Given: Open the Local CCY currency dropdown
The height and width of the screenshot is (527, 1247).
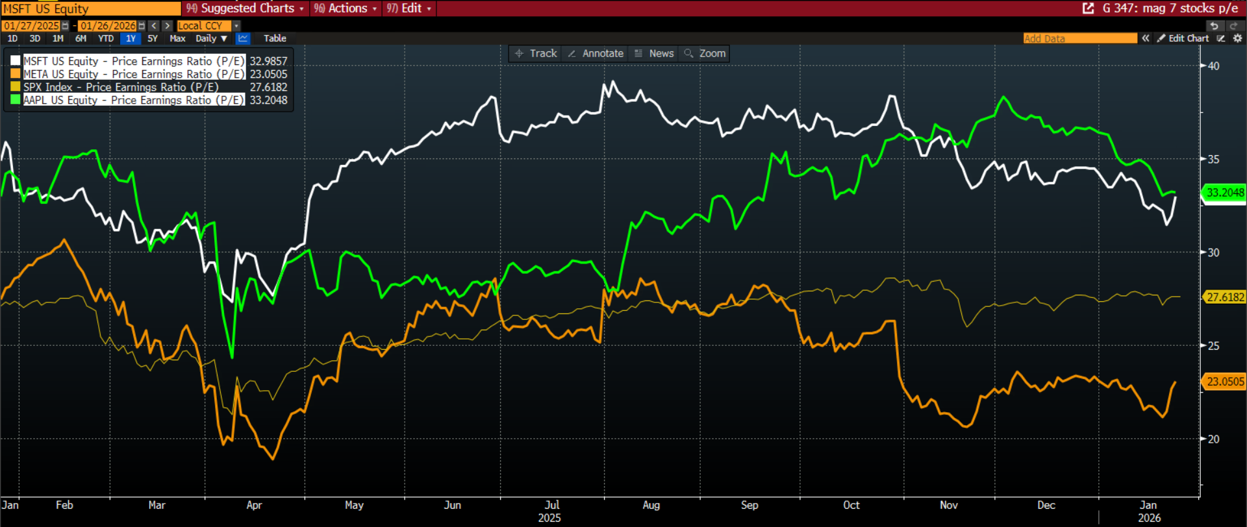Looking at the screenshot, I should tap(236, 26).
